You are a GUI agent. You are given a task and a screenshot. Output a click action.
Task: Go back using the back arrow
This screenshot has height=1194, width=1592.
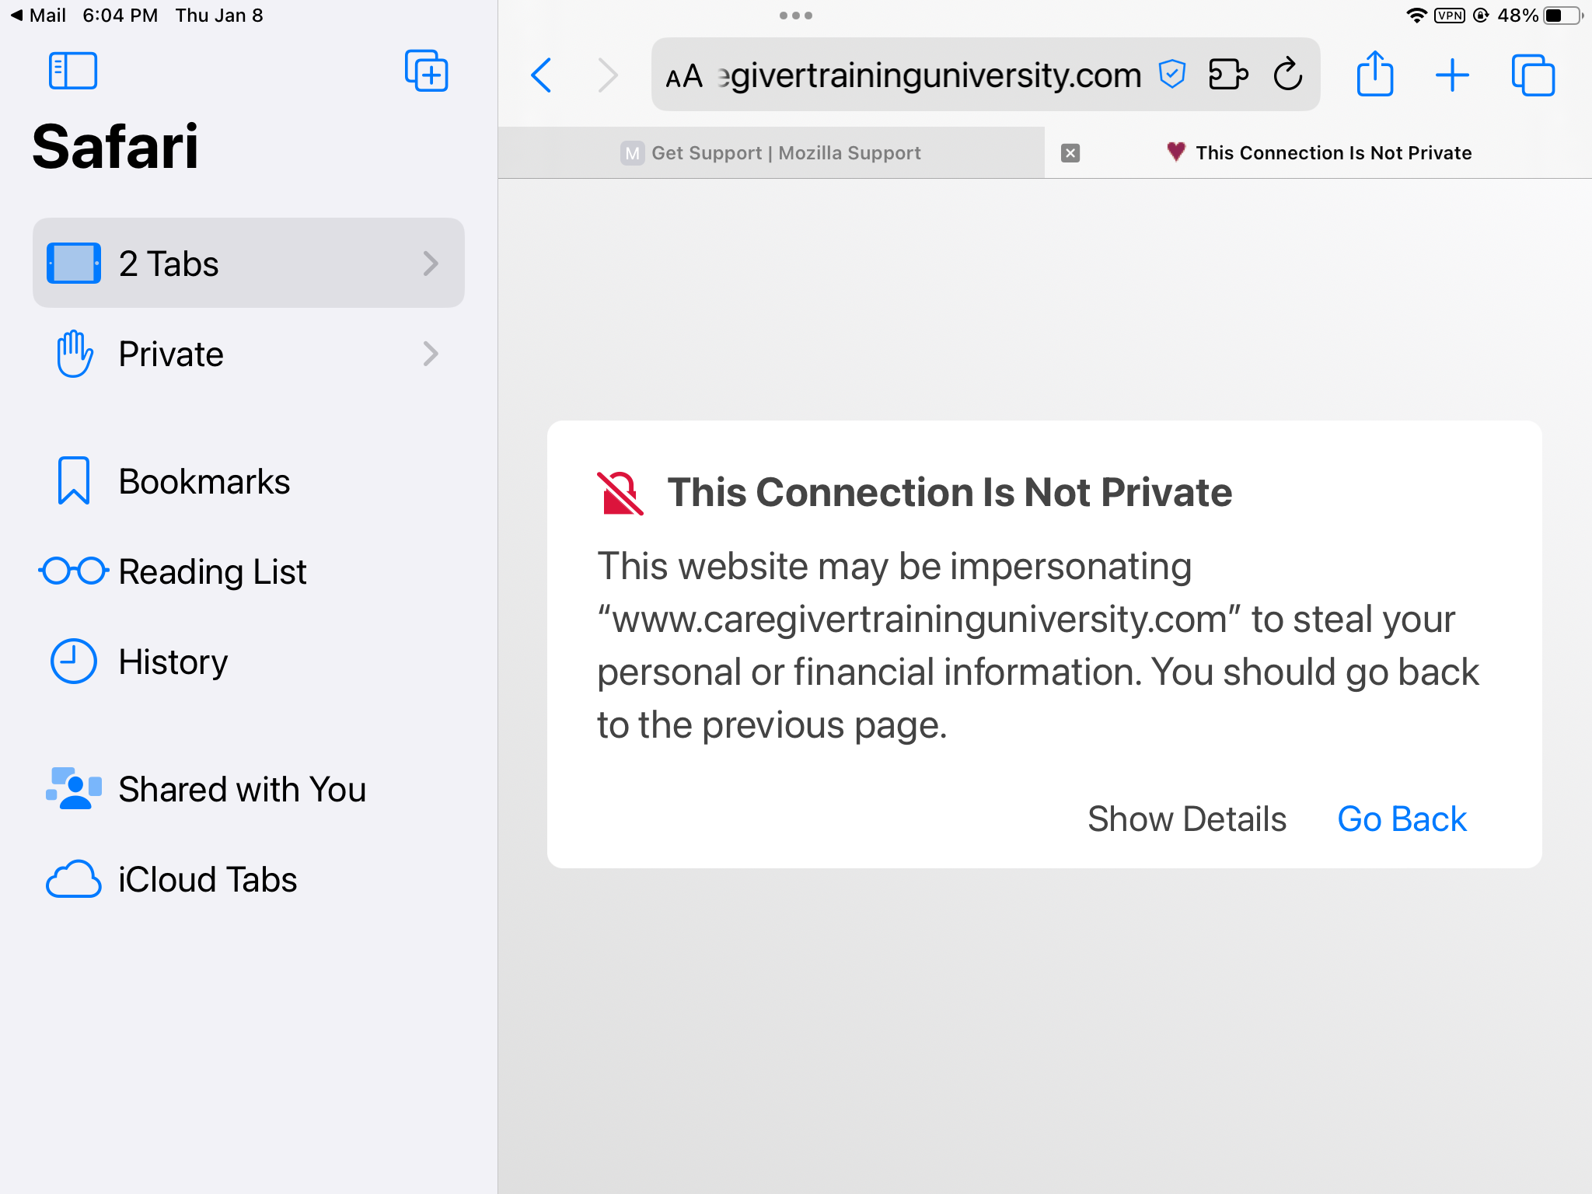541,75
